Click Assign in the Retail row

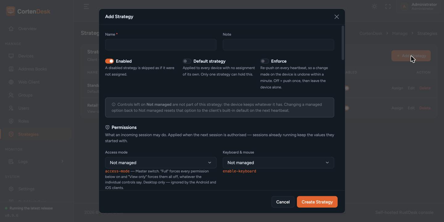[397, 108]
